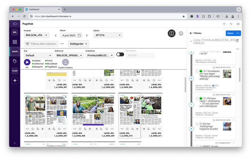
Task: Click the Spara button
Action: coord(230,33)
